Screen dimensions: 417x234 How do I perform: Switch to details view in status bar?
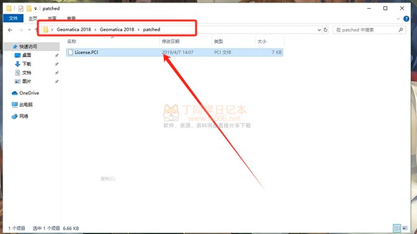tap(397, 228)
